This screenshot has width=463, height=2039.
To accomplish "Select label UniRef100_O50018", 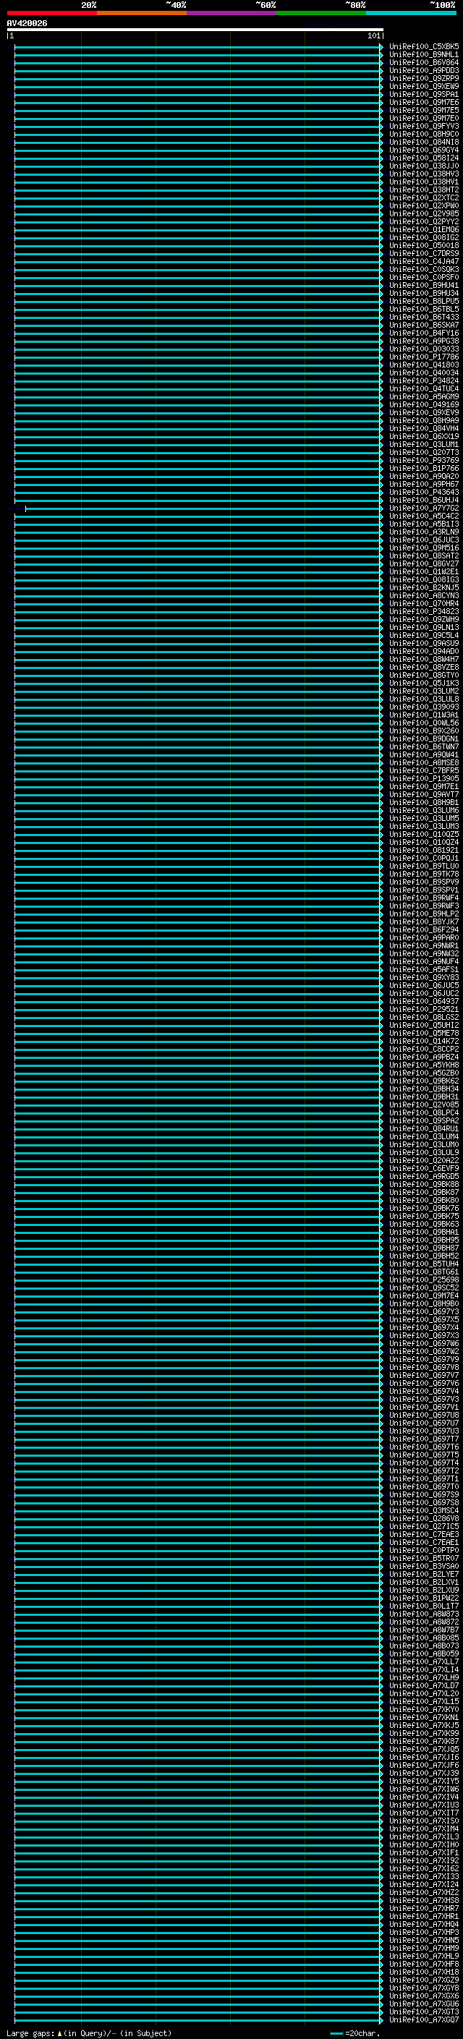I will 424,245.
